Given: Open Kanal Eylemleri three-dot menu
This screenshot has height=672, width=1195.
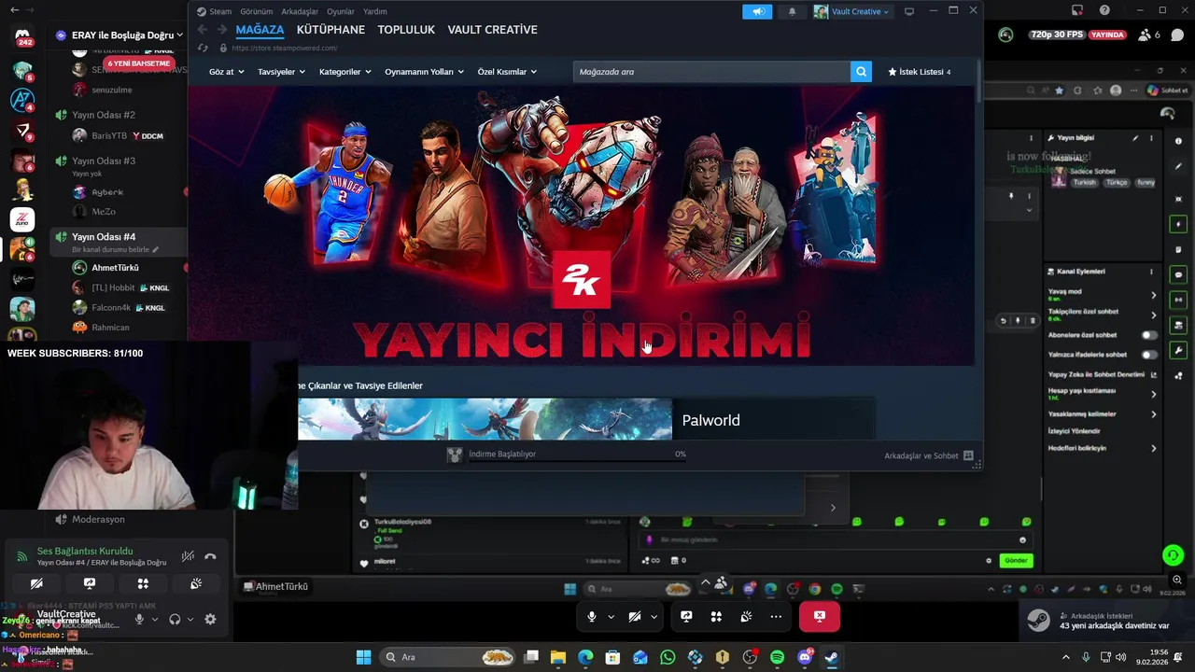Looking at the screenshot, I should pos(1153,272).
